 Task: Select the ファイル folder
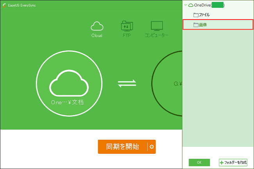(218, 15)
